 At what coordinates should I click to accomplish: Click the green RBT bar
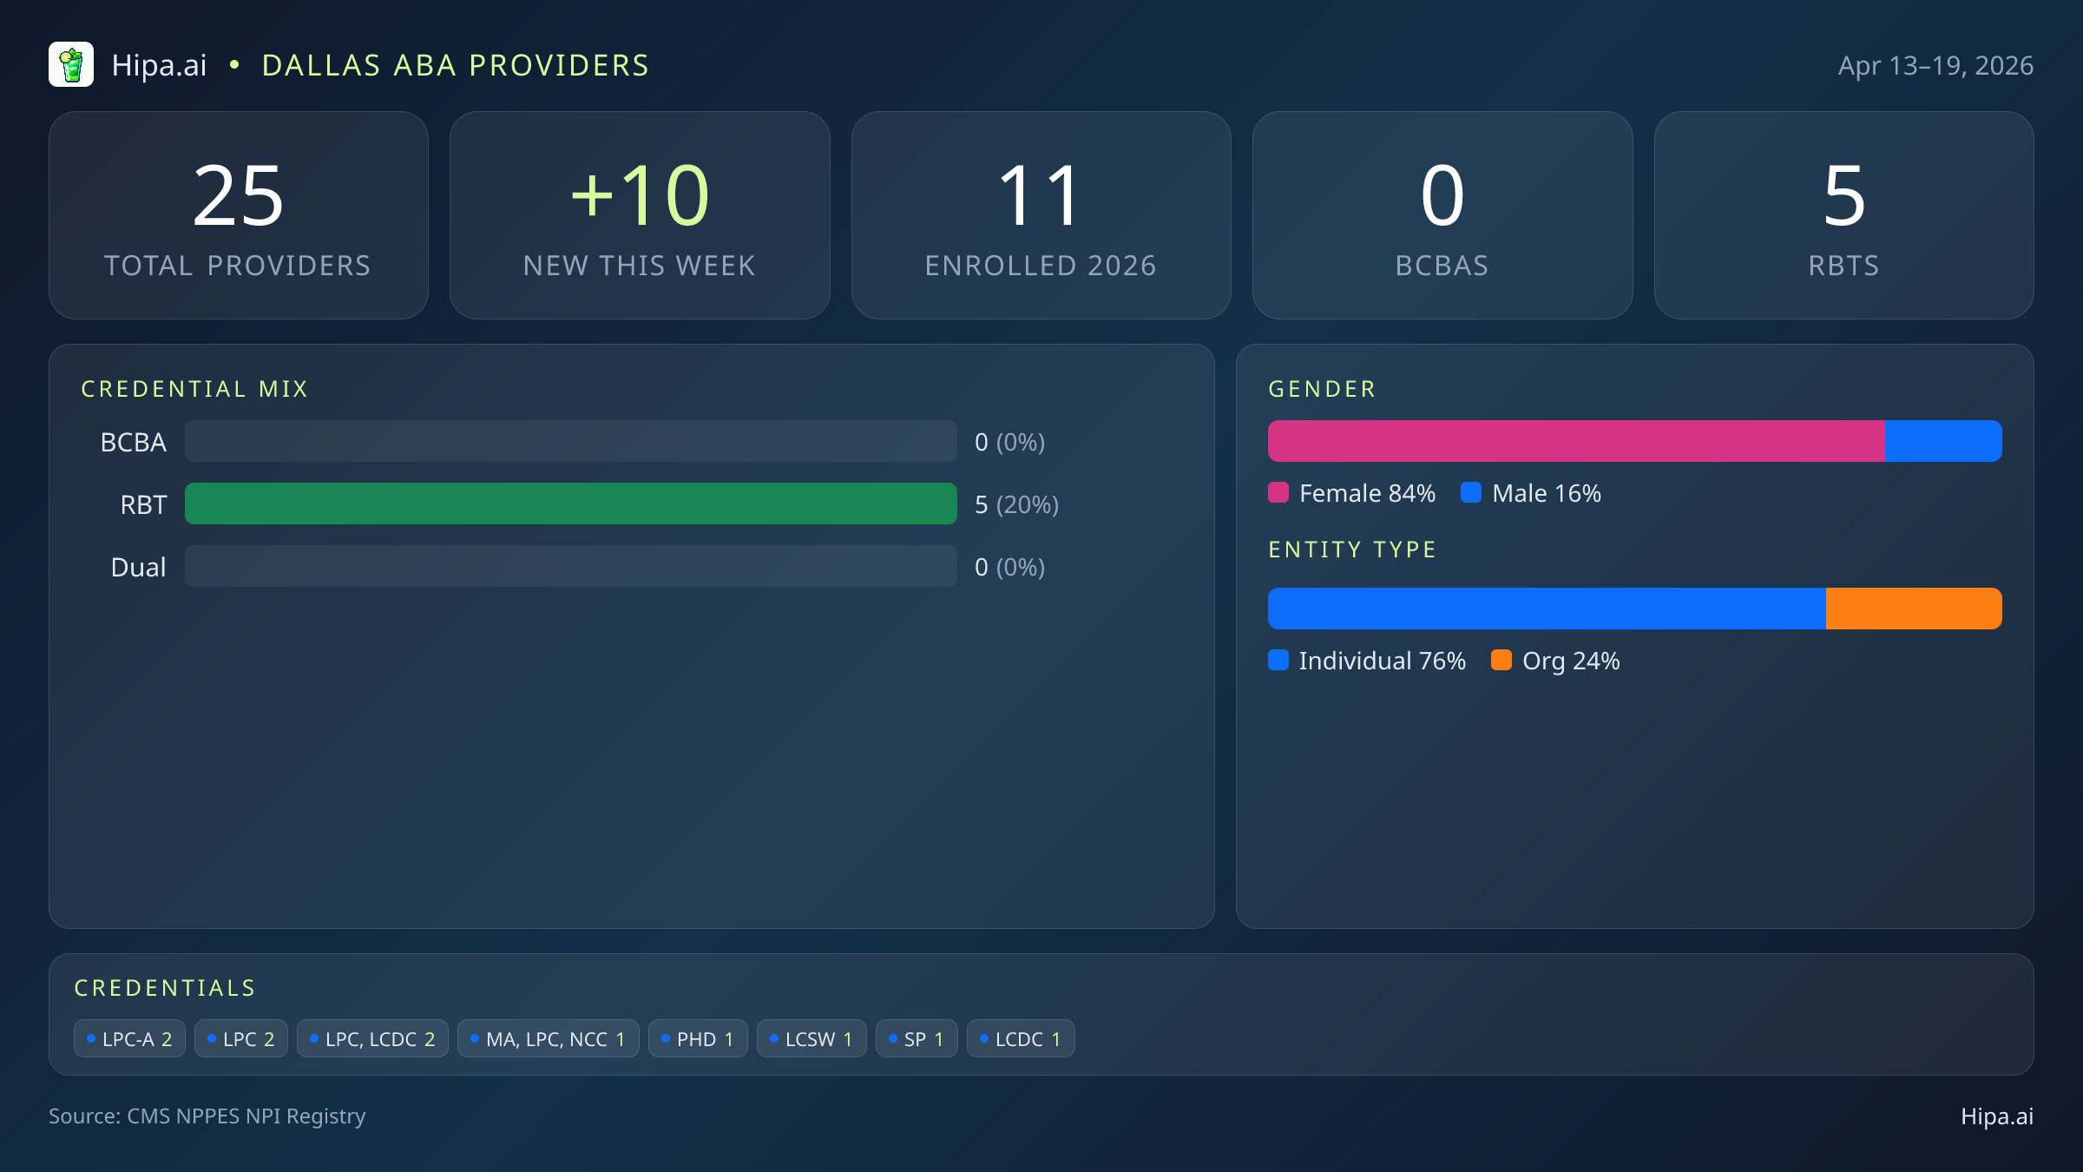point(571,504)
